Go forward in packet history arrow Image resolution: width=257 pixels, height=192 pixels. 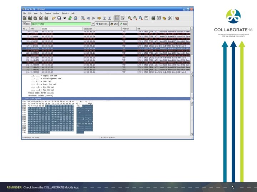pos(94,18)
